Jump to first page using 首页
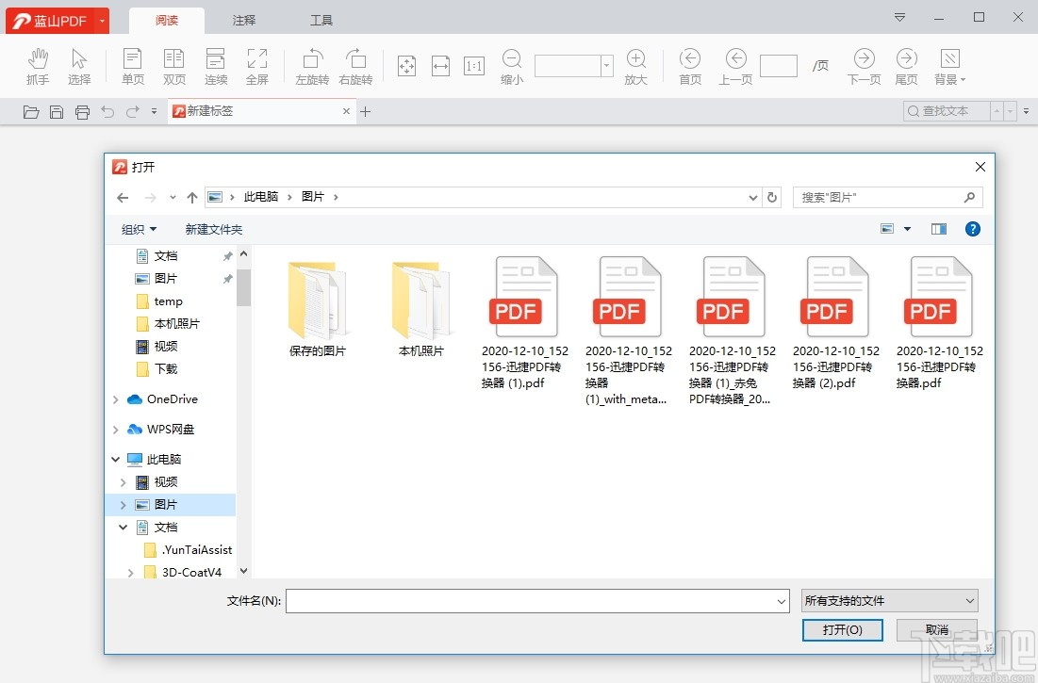The height and width of the screenshot is (683, 1038). [x=690, y=65]
